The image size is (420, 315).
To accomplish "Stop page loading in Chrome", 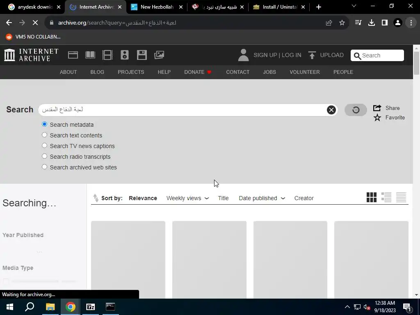I will [x=35, y=23].
